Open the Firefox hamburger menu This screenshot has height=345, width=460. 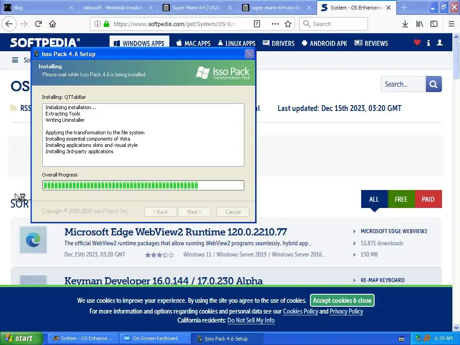tap(451, 24)
